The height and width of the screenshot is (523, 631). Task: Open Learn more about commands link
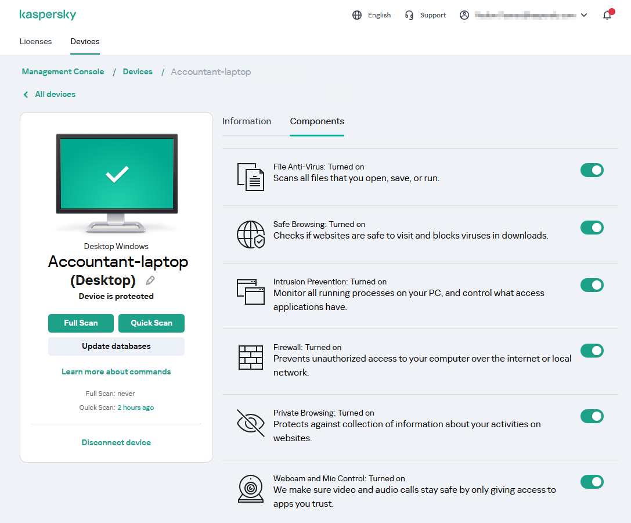tap(116, 371)
